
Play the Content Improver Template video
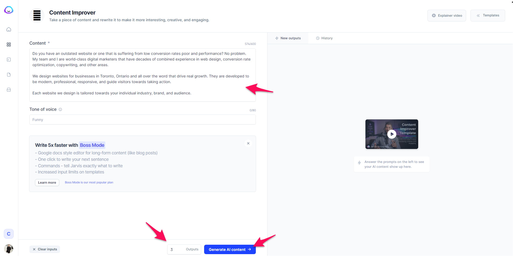click(x=392, y=134)
